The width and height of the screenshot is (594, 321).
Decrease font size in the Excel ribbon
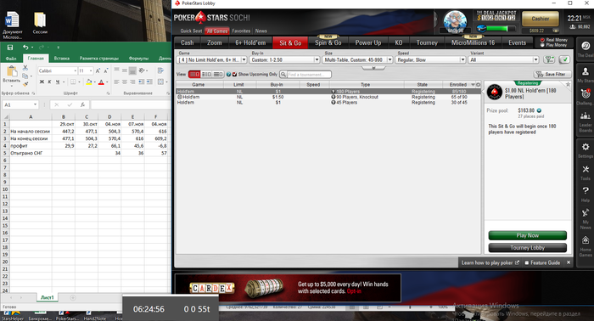coord(106,70)
